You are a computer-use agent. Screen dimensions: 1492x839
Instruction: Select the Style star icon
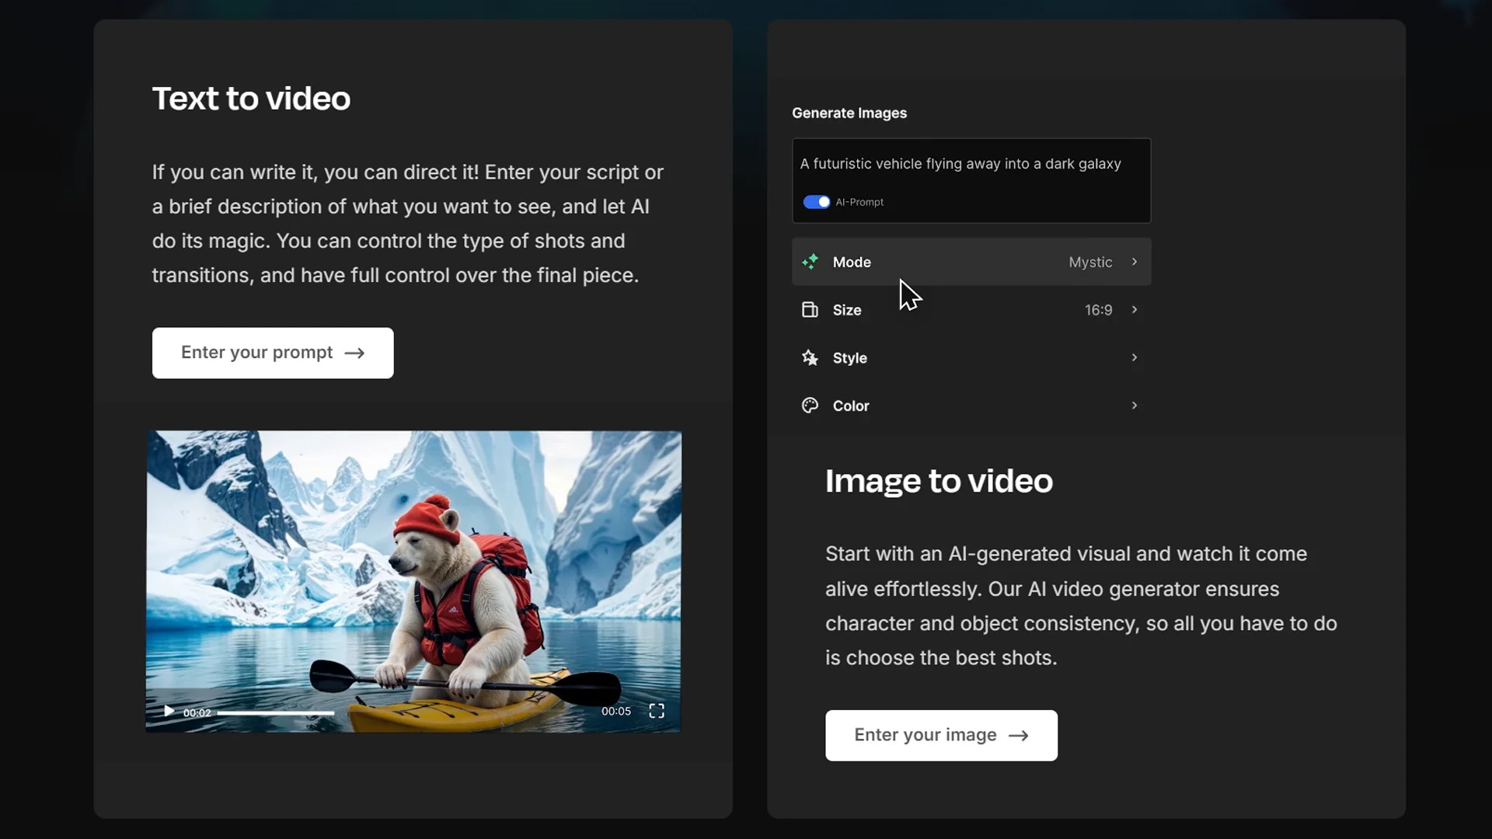click(x=809, y=357)
